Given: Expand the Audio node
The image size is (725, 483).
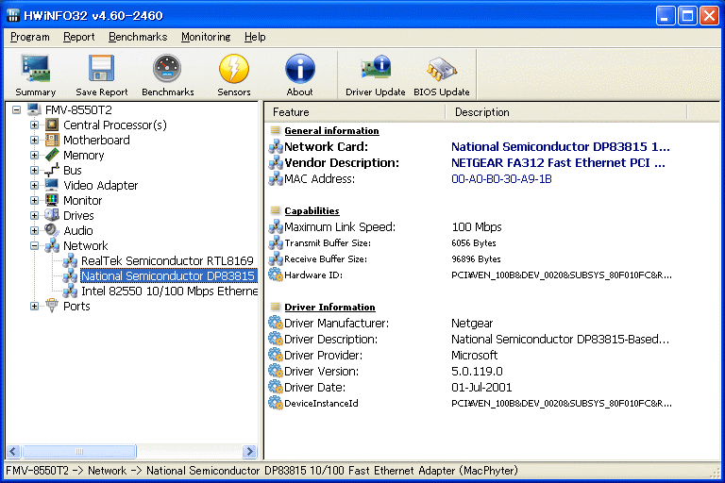Looking at the screenshot, I should (x=34, y=230).
